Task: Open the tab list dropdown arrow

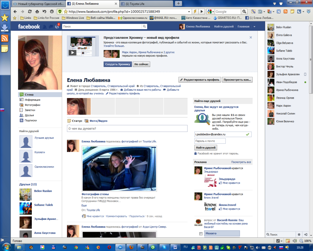Action: [x=275, y=4]
